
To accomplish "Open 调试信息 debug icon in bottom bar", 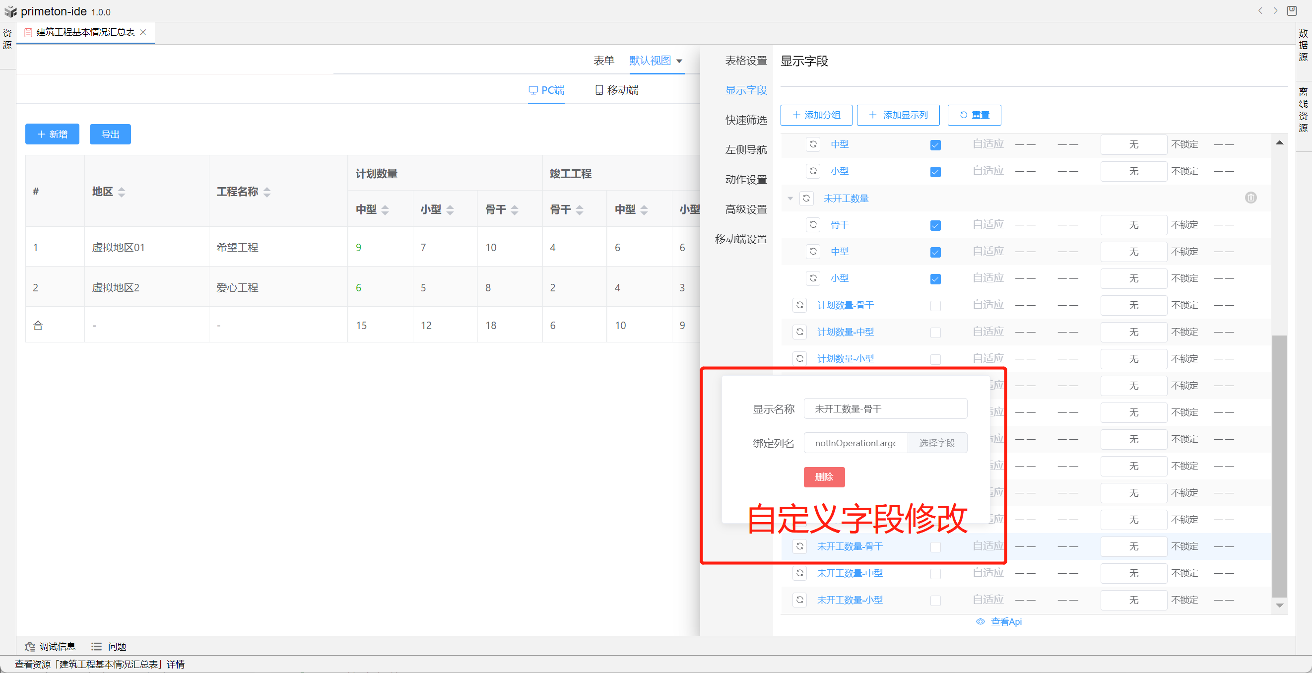I will pos(30,647).
